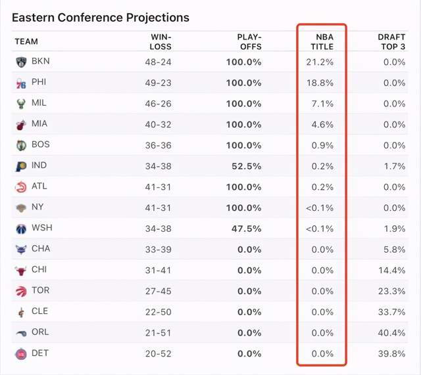Click the TEAM column header
The height and width of the screenshot is (375, 421).
pos(26,41)
